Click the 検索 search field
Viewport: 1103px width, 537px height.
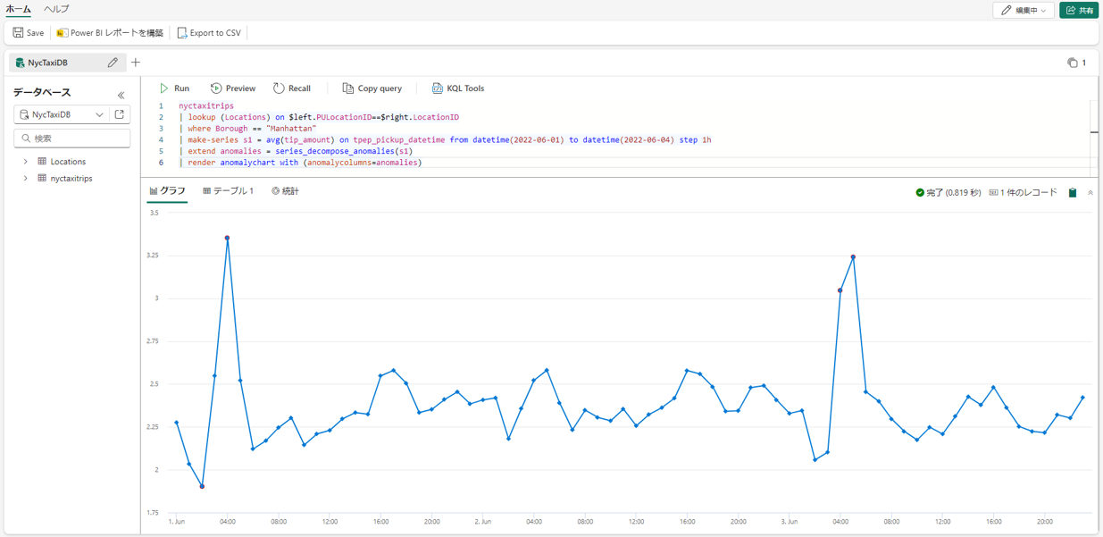click(72, 138)
